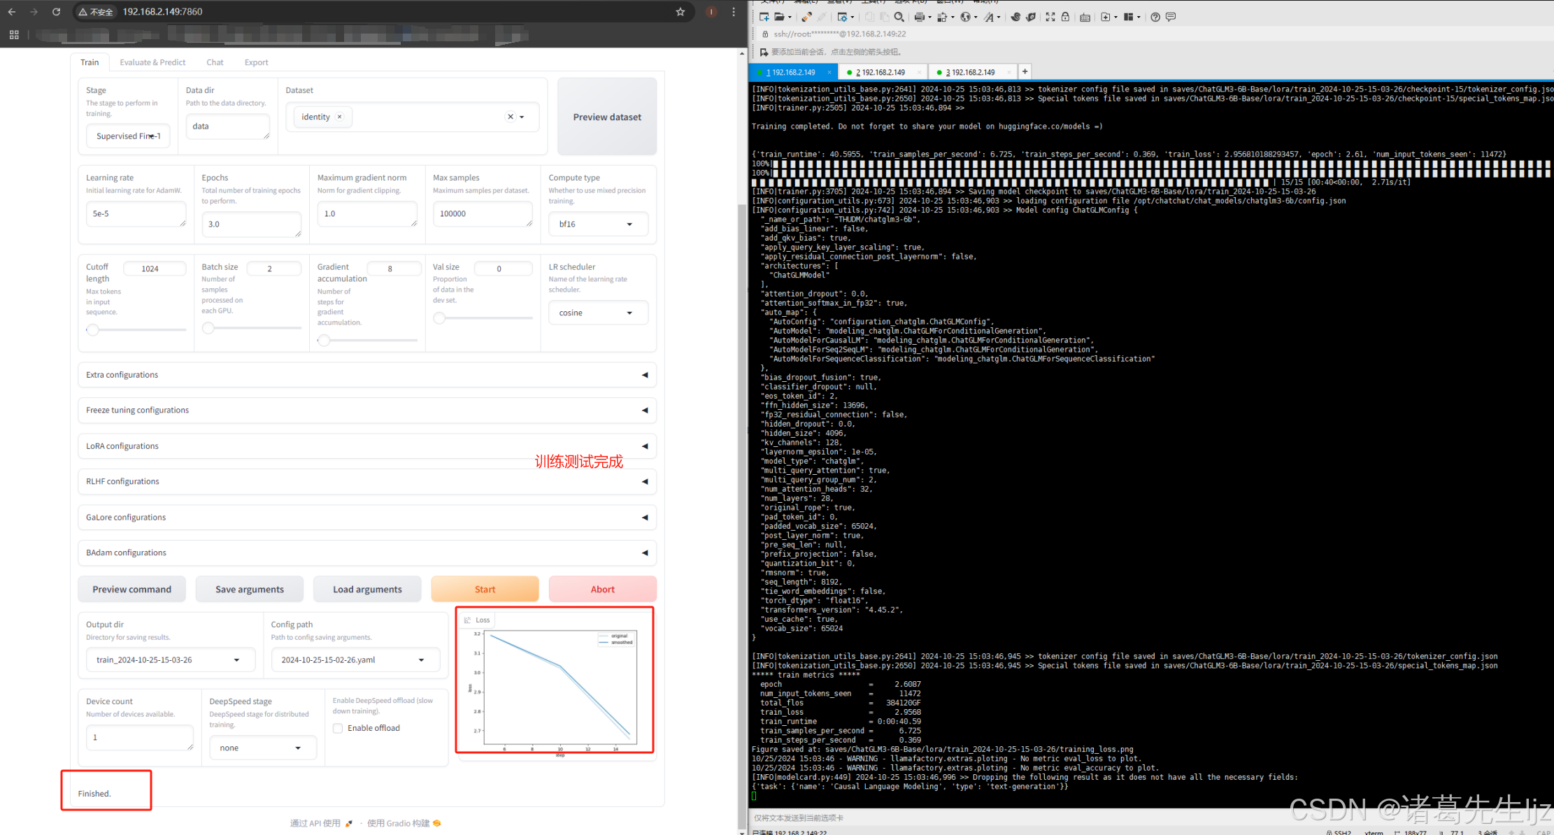Click the Cutoff length slider handle
Image resolution: width=1554 pixels, height=835 pixels.
tap(92, 329)
